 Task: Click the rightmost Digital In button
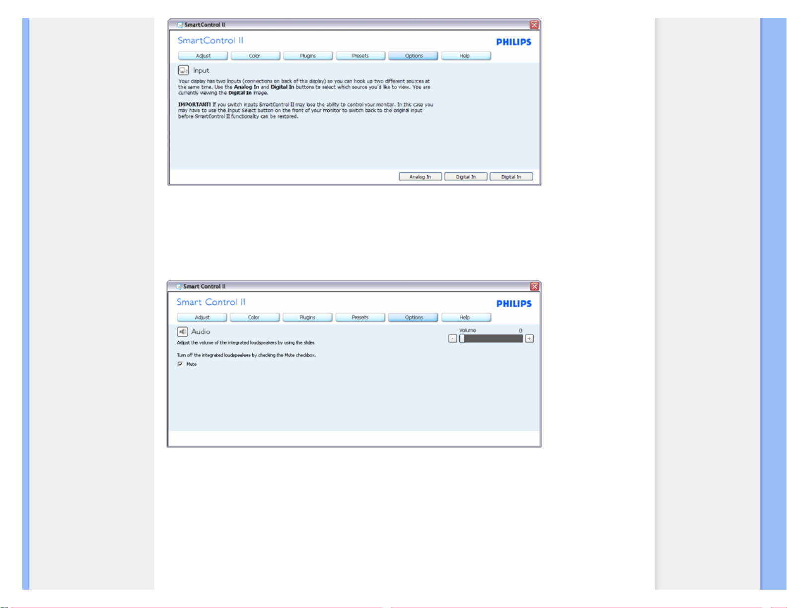tap(511, 177)
